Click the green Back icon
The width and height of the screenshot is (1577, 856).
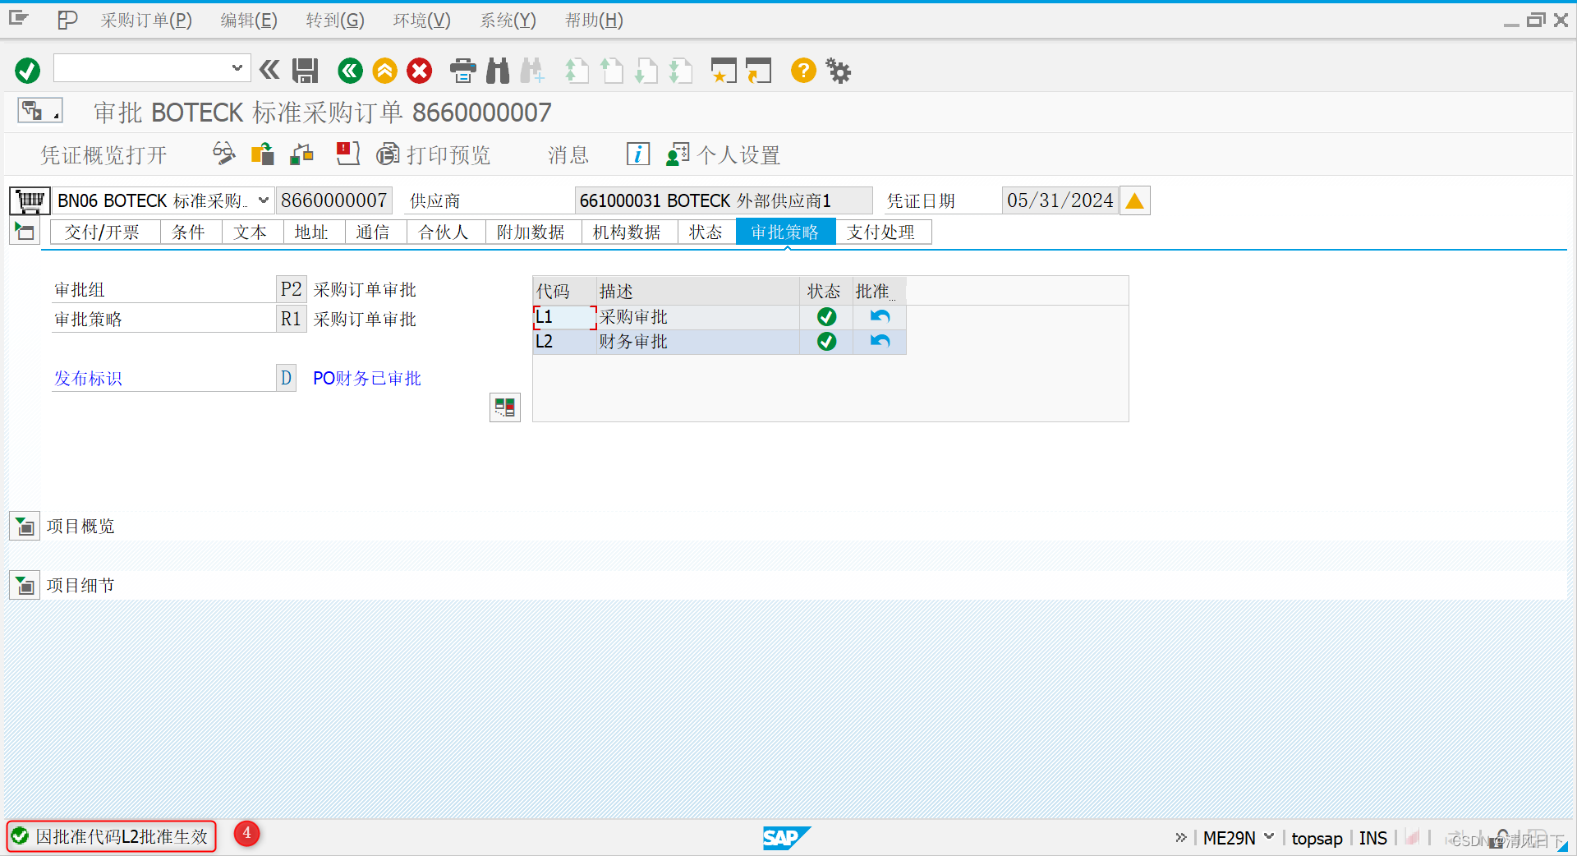[x=350, y=71]
